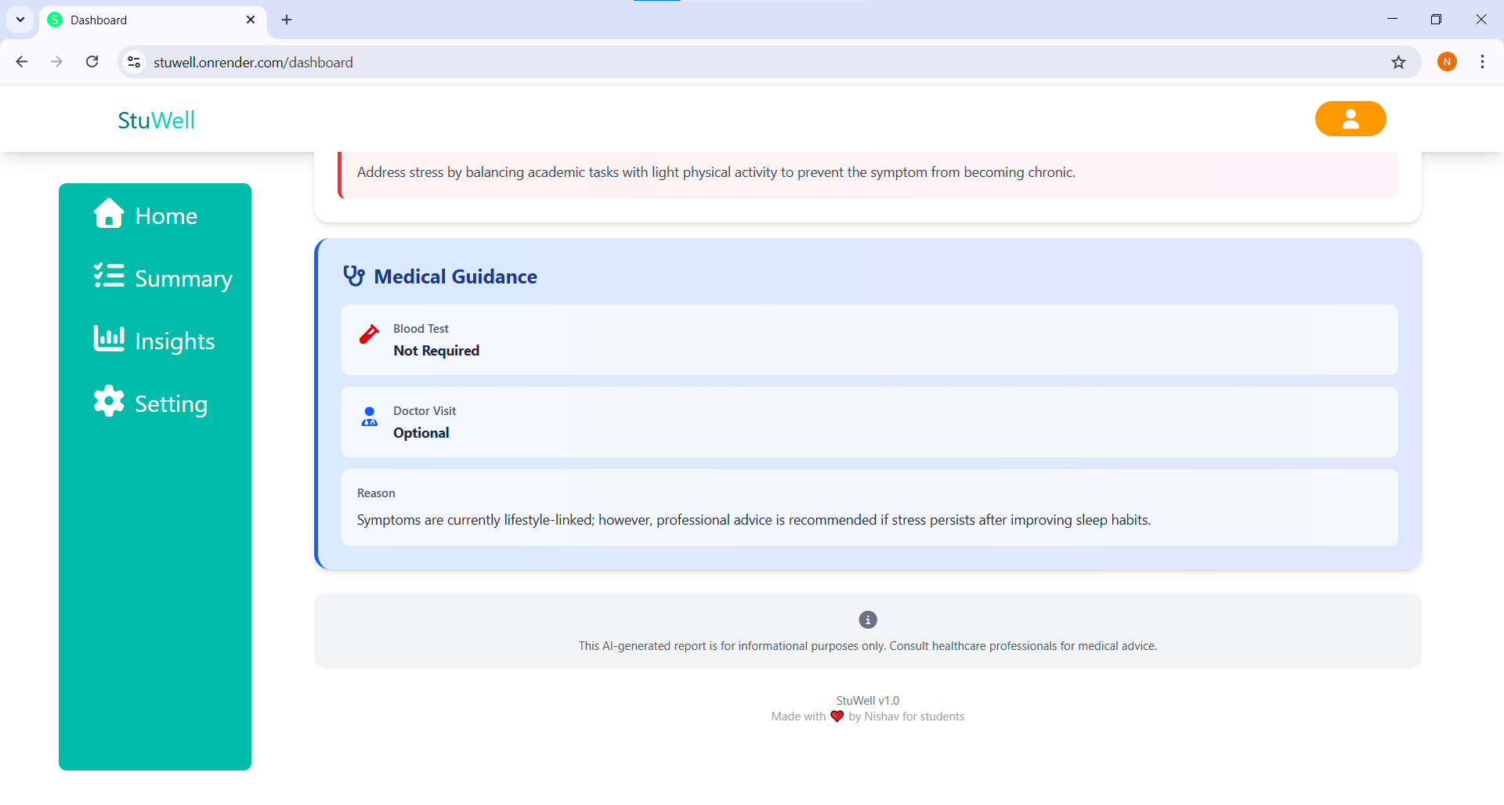The width and height of the screenshot is (1504, 805).
Task: Click the orange user profile button
Action: (x=1350, y=119)
